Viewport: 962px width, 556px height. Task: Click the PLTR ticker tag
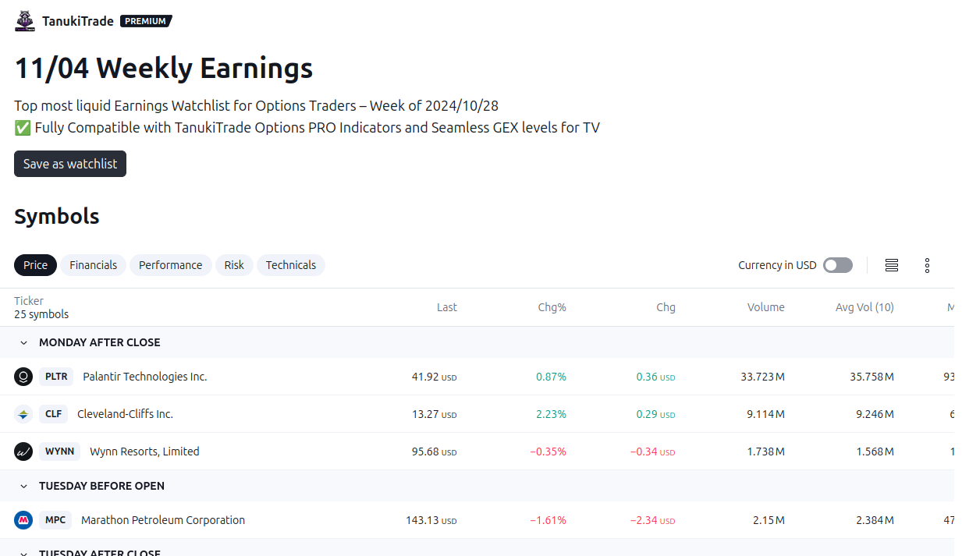coord(56,377)
